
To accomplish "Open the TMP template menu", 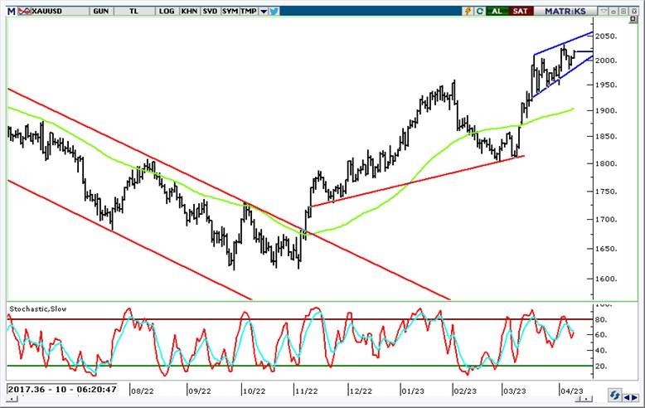I will pyautogui.click(x=250, y=11).
